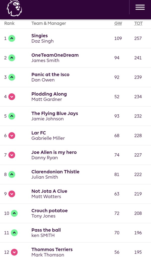The width and height of the screenshot is (151, 257).
Task: Click the red down arrow for Joe Allen team
Action: click(12, 155)
